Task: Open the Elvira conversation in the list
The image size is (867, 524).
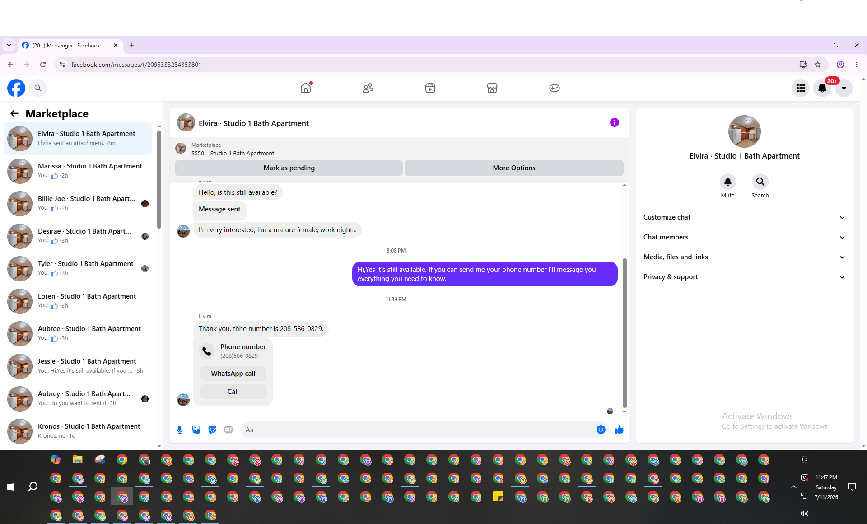Action: coord(78,138)
